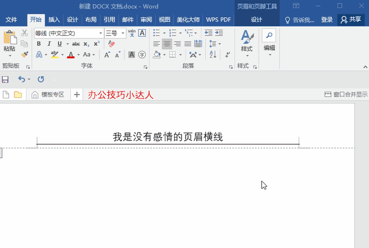Open 页眉和页脚工具 设计 tab

[x=257, y=20]
